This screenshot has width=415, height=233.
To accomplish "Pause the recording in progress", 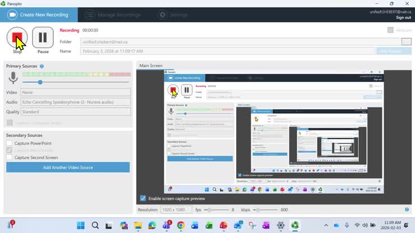I will 43,38.
